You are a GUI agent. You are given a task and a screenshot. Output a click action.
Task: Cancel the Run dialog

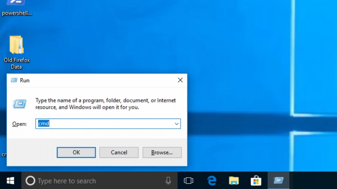(x=119, y=152)
